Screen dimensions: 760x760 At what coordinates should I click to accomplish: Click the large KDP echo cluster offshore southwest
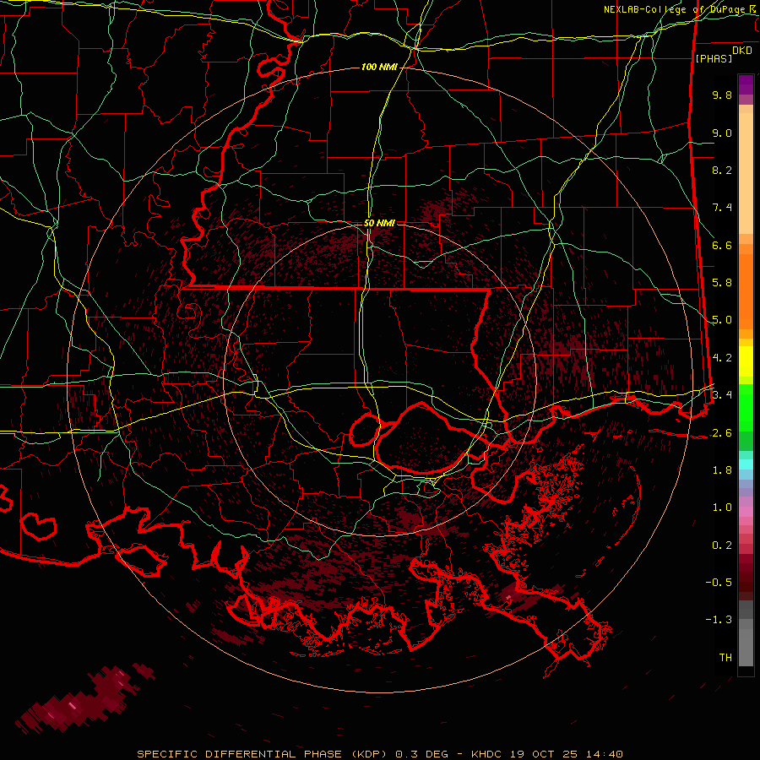click(x=83, y=698)
